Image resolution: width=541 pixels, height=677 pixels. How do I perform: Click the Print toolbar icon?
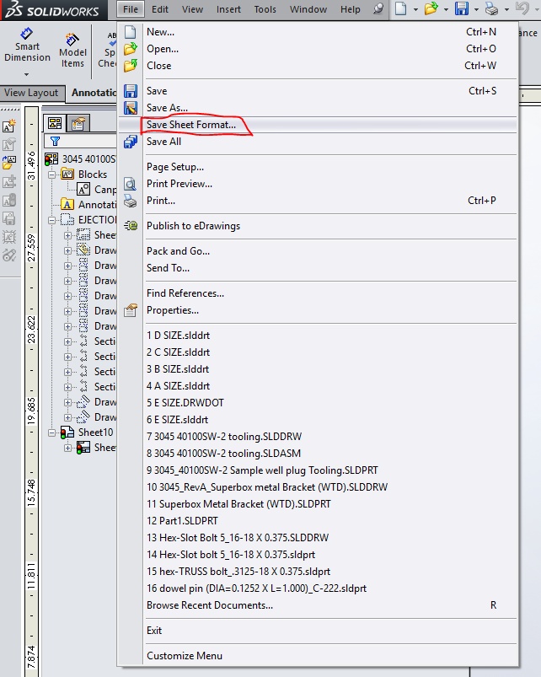[491, 8]
